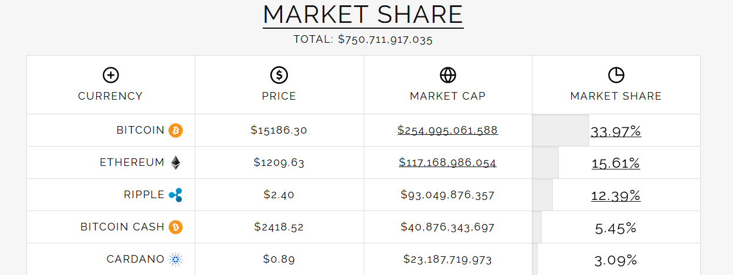This screenshot has height=275, width=733.
Task: Click the Market Share page heading
Action: click(363, 15)
